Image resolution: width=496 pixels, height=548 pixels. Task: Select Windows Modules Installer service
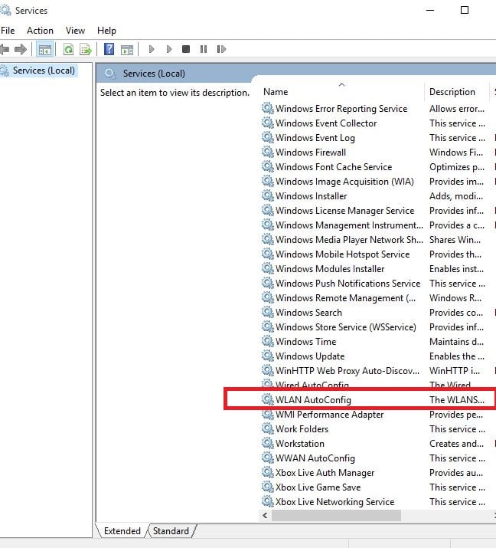tap(330, 269)
